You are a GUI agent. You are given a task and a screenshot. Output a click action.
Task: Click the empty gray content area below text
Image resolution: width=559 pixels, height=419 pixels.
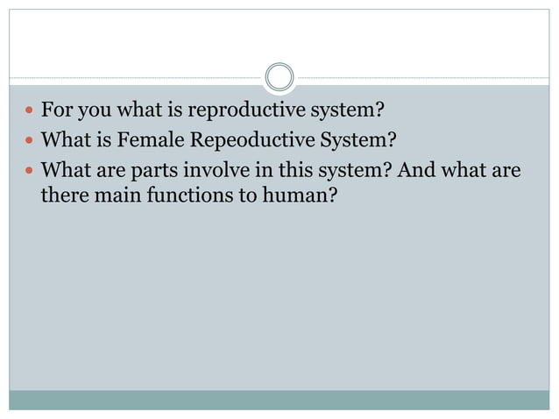pyautogui.click(x=279, y=296)
